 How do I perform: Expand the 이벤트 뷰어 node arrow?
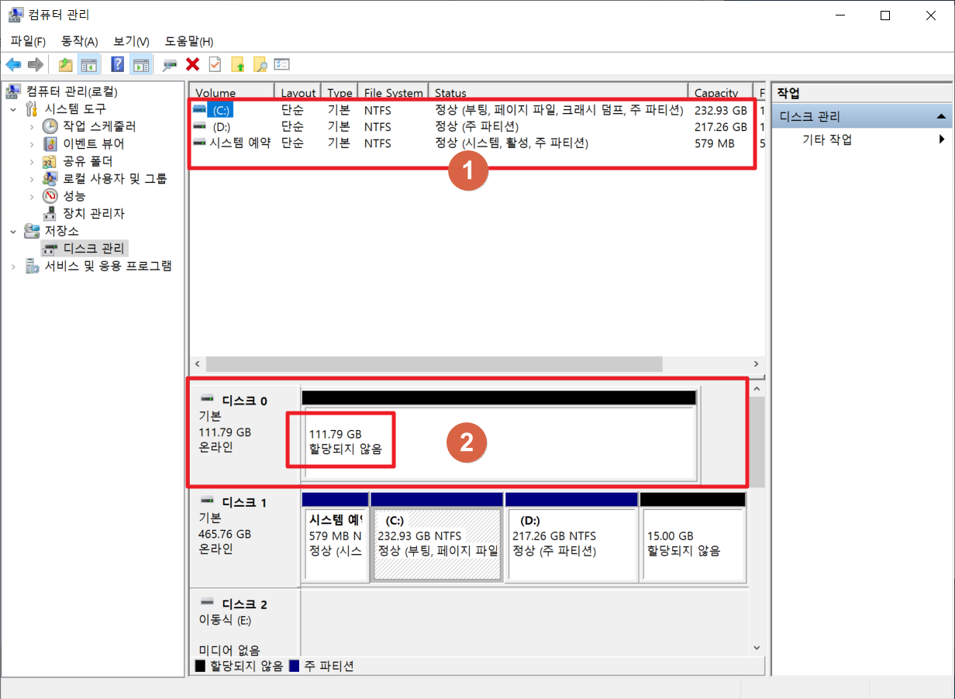pyautogui.click(x=32, y=144)
